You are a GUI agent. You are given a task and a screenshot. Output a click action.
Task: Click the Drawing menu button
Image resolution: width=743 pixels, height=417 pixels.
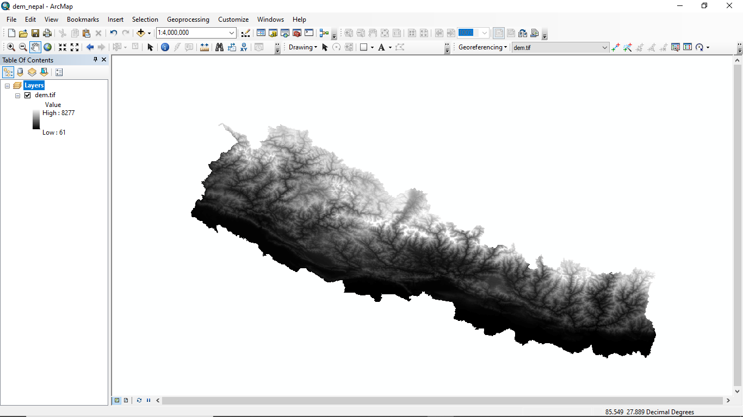pos(302,47)
